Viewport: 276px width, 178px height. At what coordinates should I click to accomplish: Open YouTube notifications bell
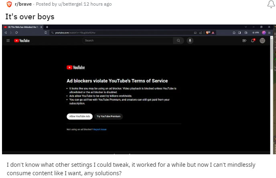253,41
